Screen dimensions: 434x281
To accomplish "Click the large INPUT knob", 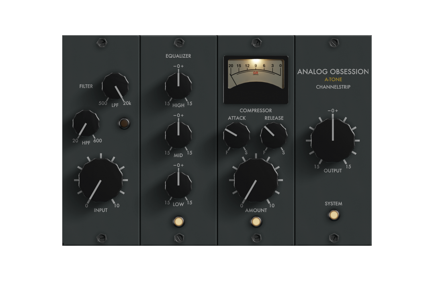I will (101, 180).
